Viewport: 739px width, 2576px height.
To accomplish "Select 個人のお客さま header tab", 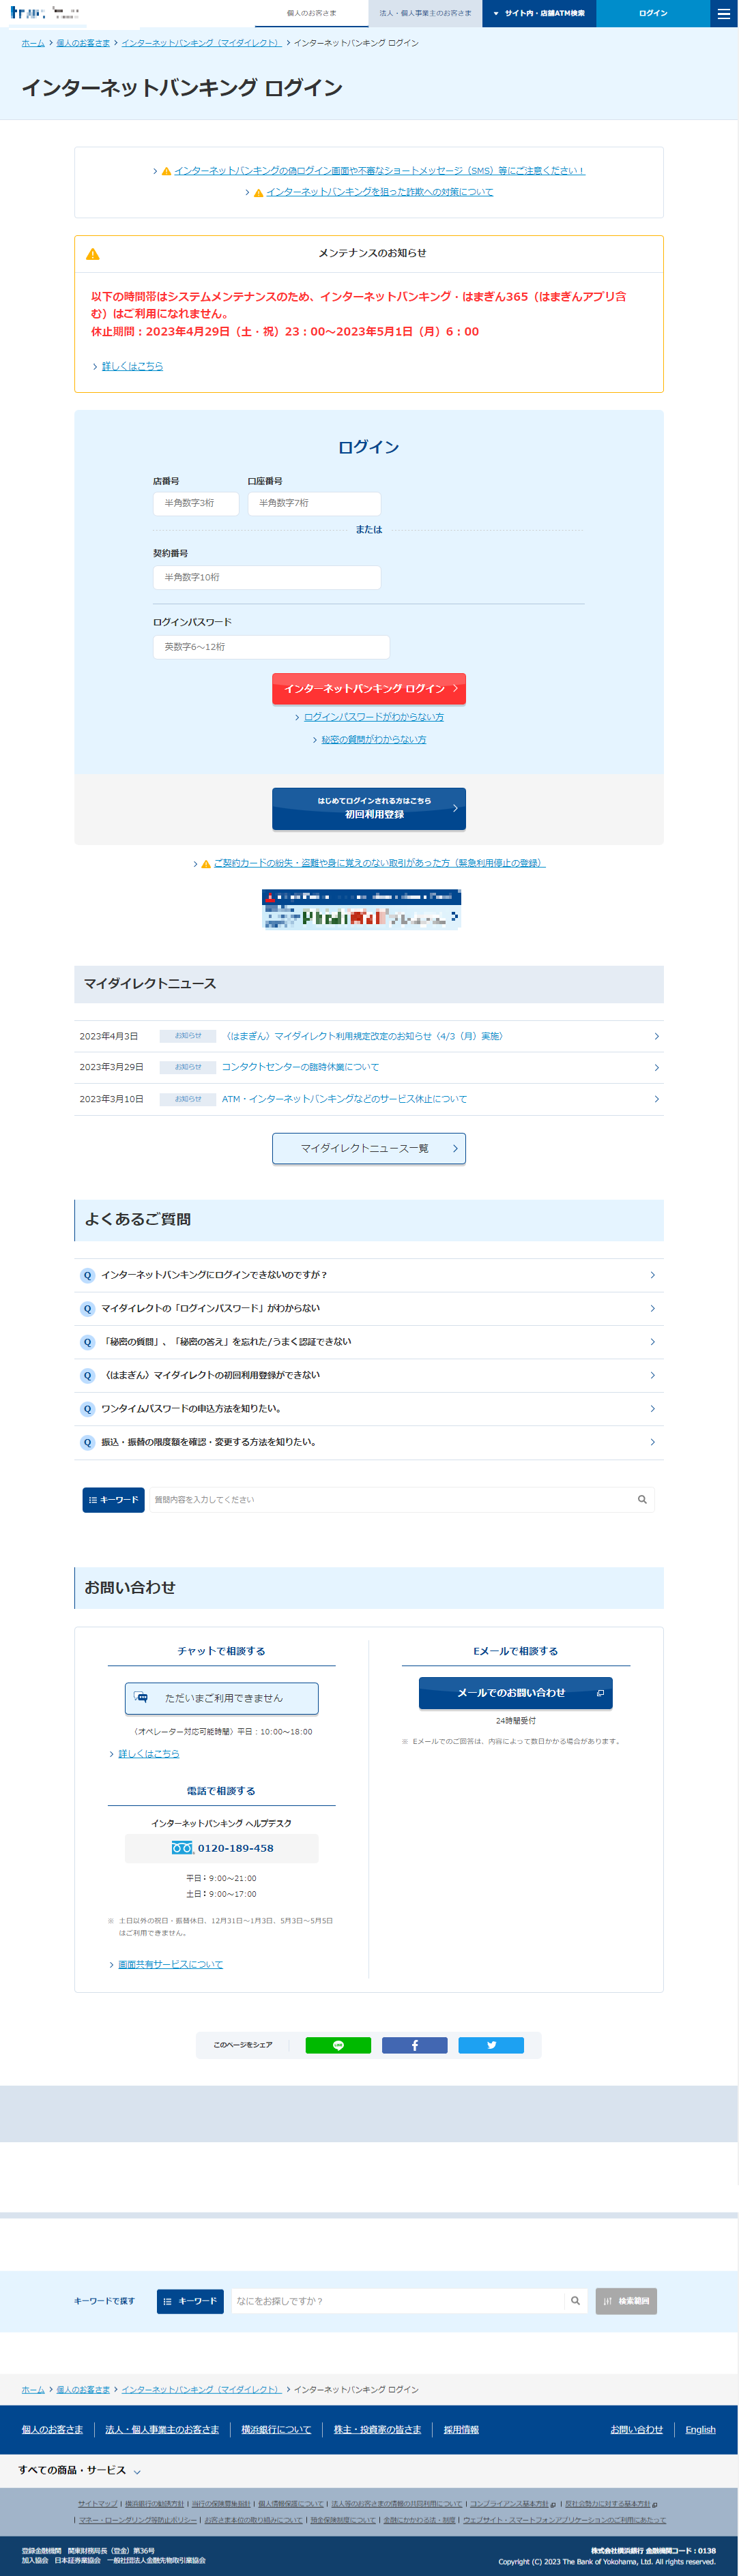I will point(311,13).
